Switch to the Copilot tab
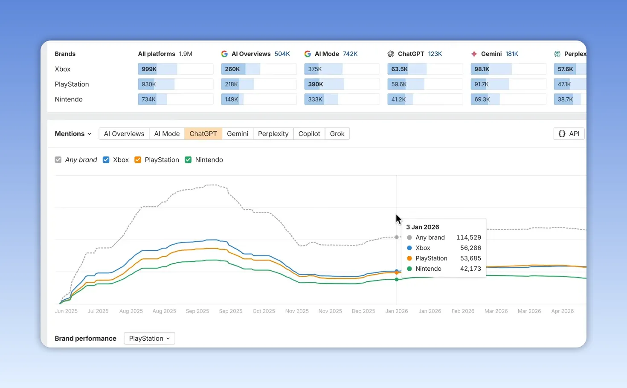Screen dimensions: 627x388 tap(309, 134)
